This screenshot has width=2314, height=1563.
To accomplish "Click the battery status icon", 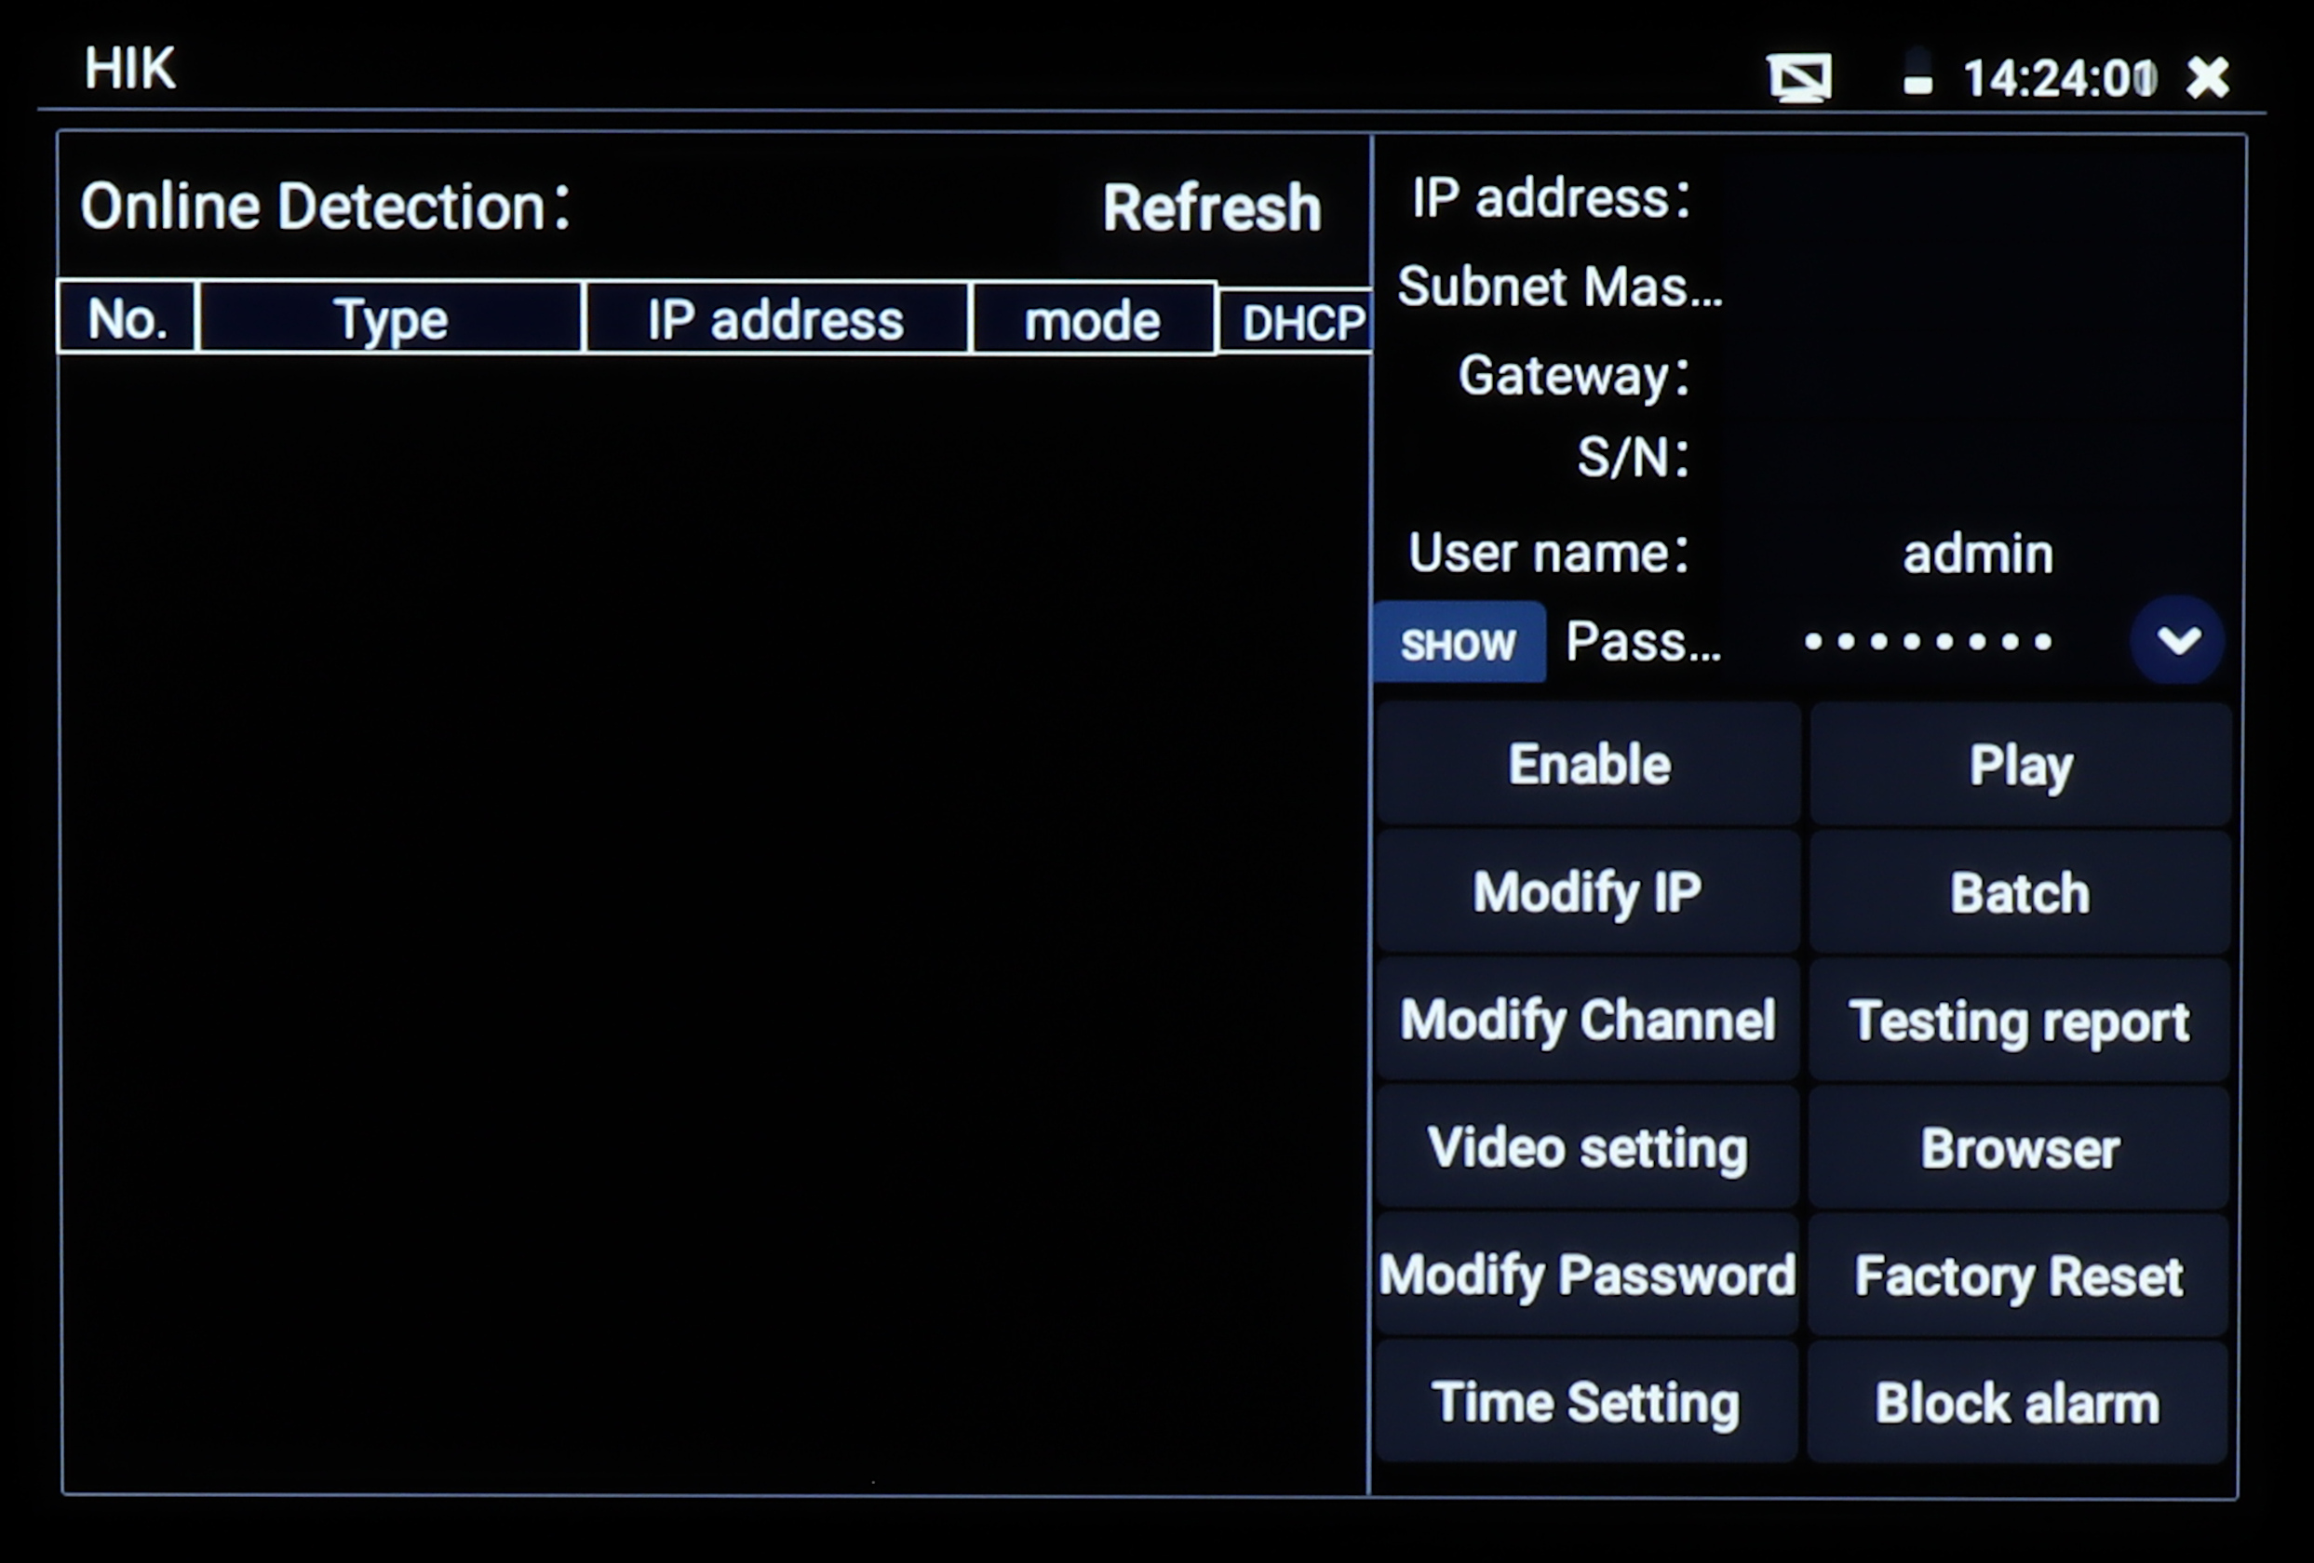I will click(x=1917, y=74).
